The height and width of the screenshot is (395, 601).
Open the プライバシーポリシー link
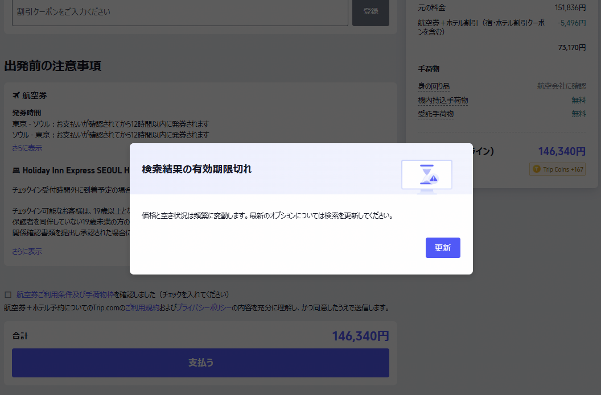(204, 307)
